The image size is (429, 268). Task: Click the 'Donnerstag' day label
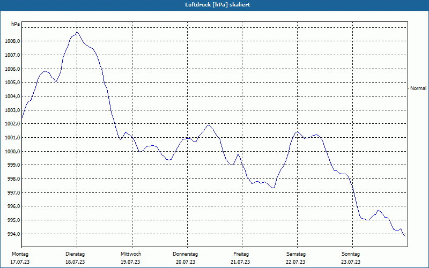pos(185,254)
